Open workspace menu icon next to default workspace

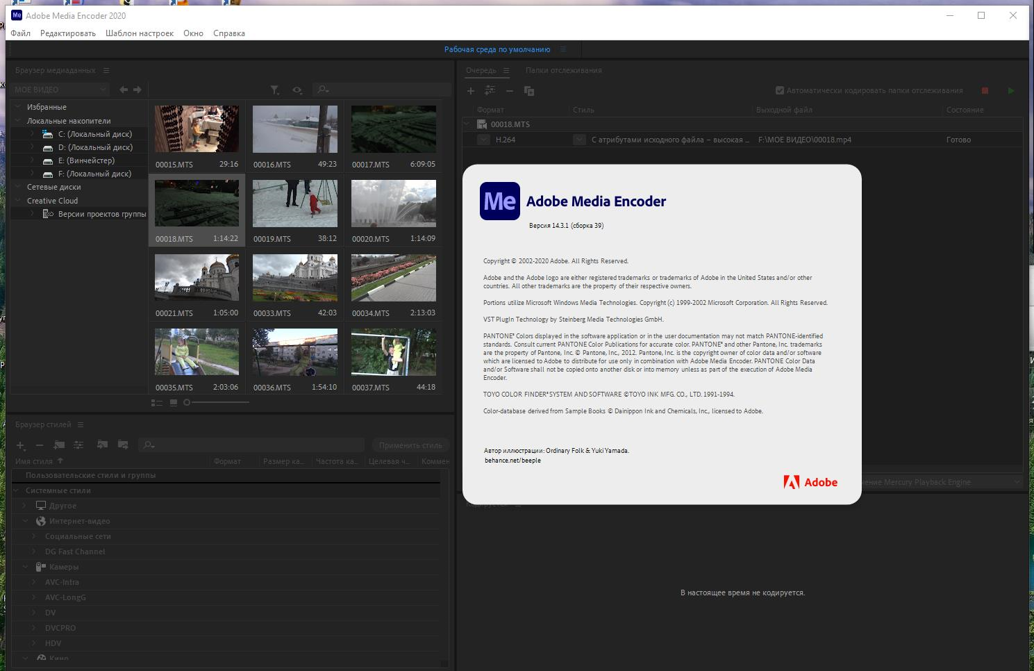(563, 49)
